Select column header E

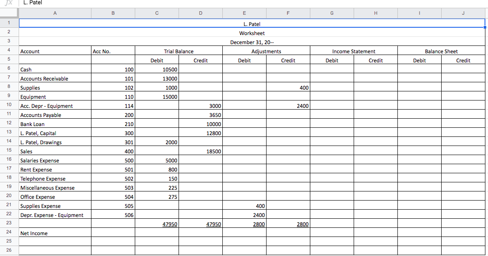point(244,13)
